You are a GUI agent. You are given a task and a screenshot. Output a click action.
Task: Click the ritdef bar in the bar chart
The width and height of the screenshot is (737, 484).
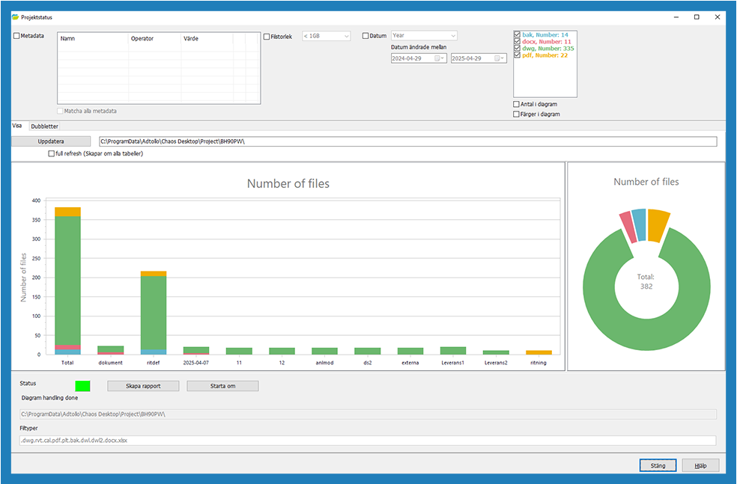154,313
